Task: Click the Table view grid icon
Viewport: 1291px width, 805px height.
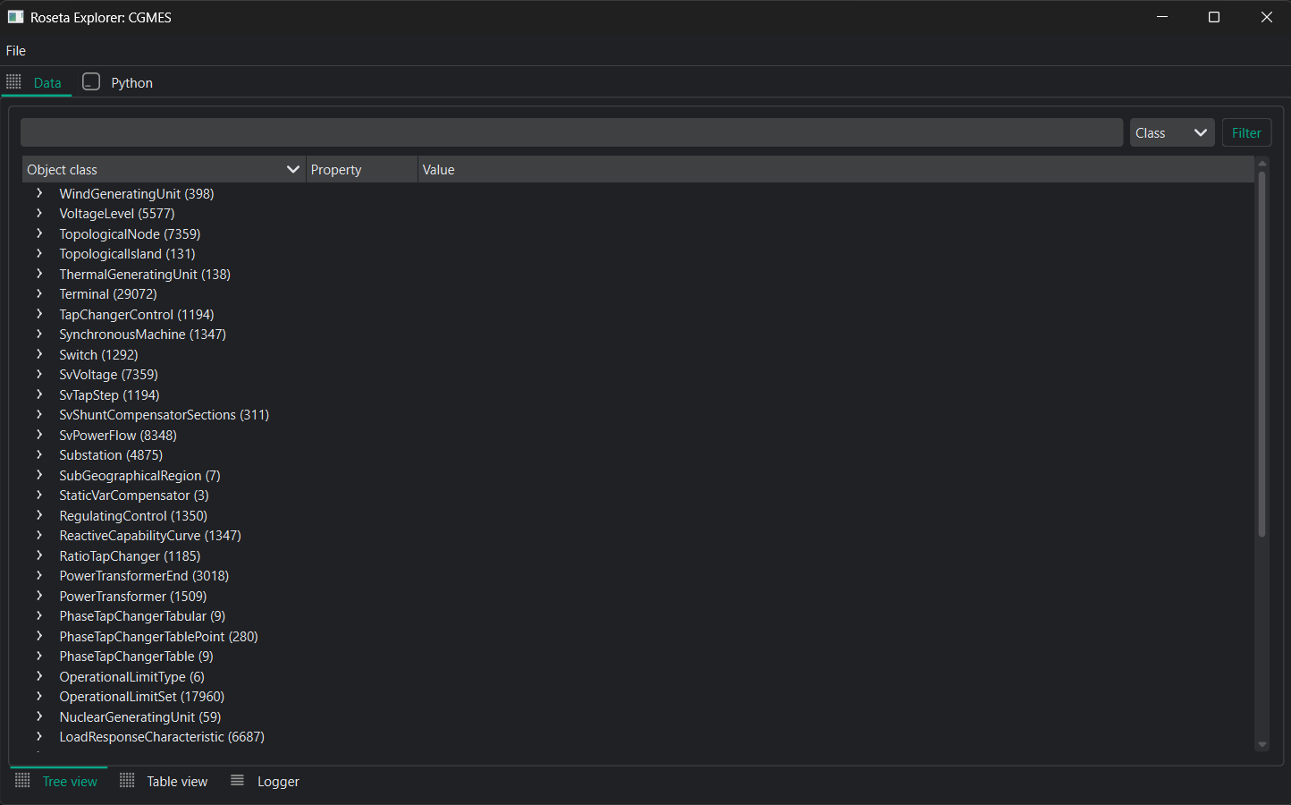Action: [x=125, y=780]
